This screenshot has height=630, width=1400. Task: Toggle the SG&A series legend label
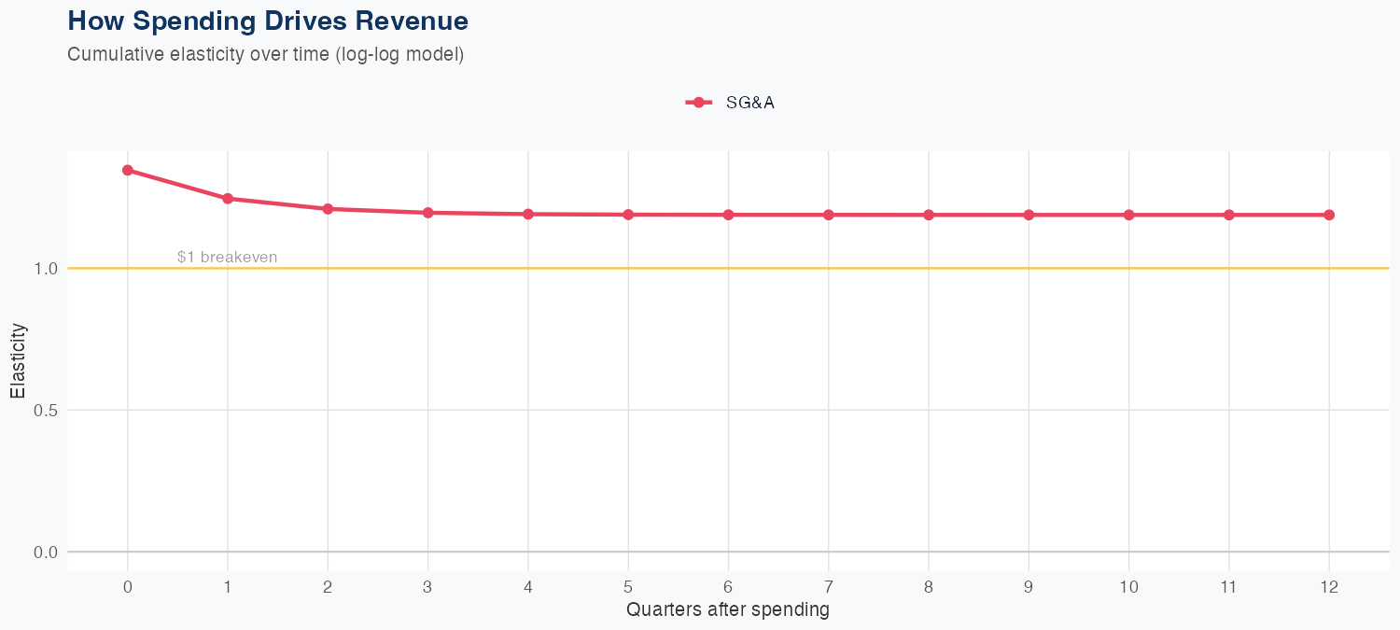tap(749, 103)
